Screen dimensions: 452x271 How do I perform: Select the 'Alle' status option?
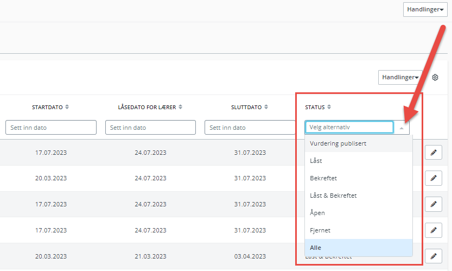(359, 248)
